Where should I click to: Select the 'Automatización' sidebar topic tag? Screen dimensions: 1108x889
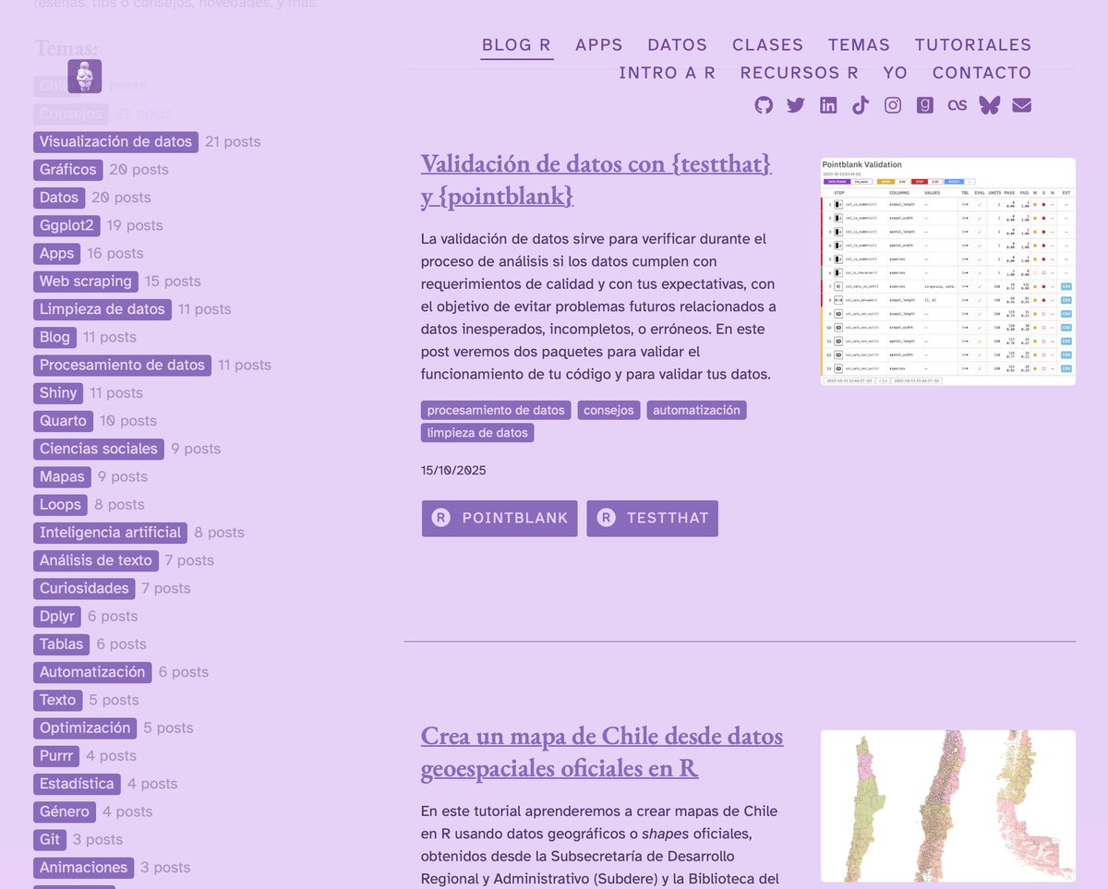point(92,671)
